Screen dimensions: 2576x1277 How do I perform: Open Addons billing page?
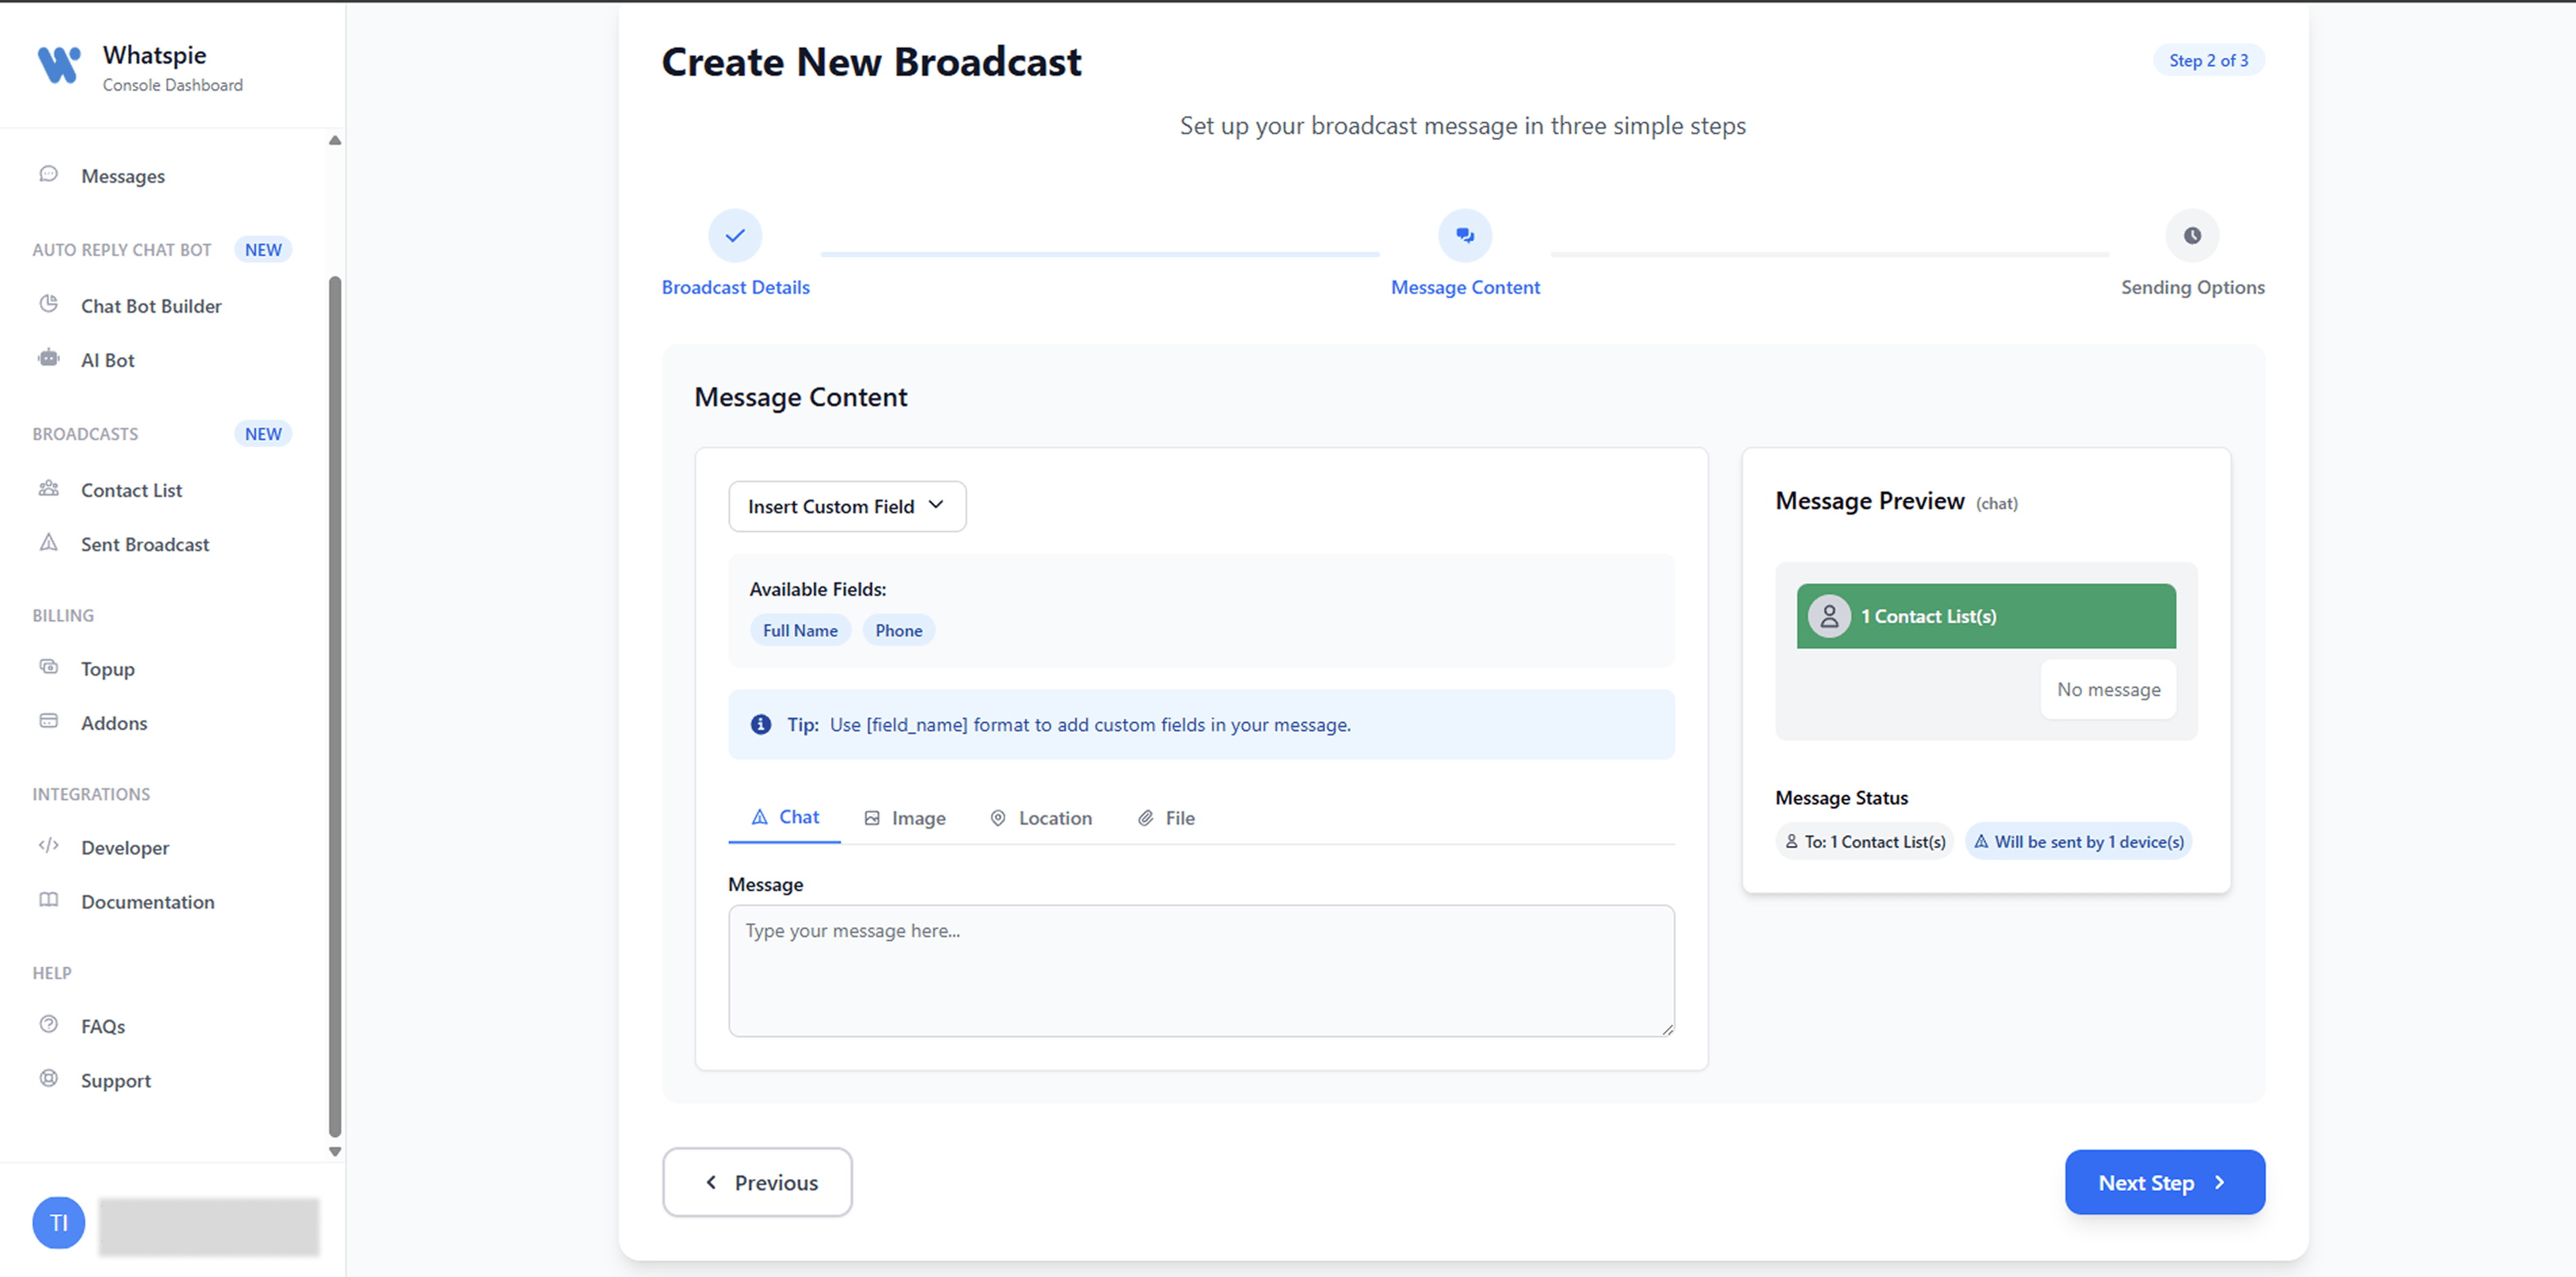pyautogui.click(x=113, y=723)
